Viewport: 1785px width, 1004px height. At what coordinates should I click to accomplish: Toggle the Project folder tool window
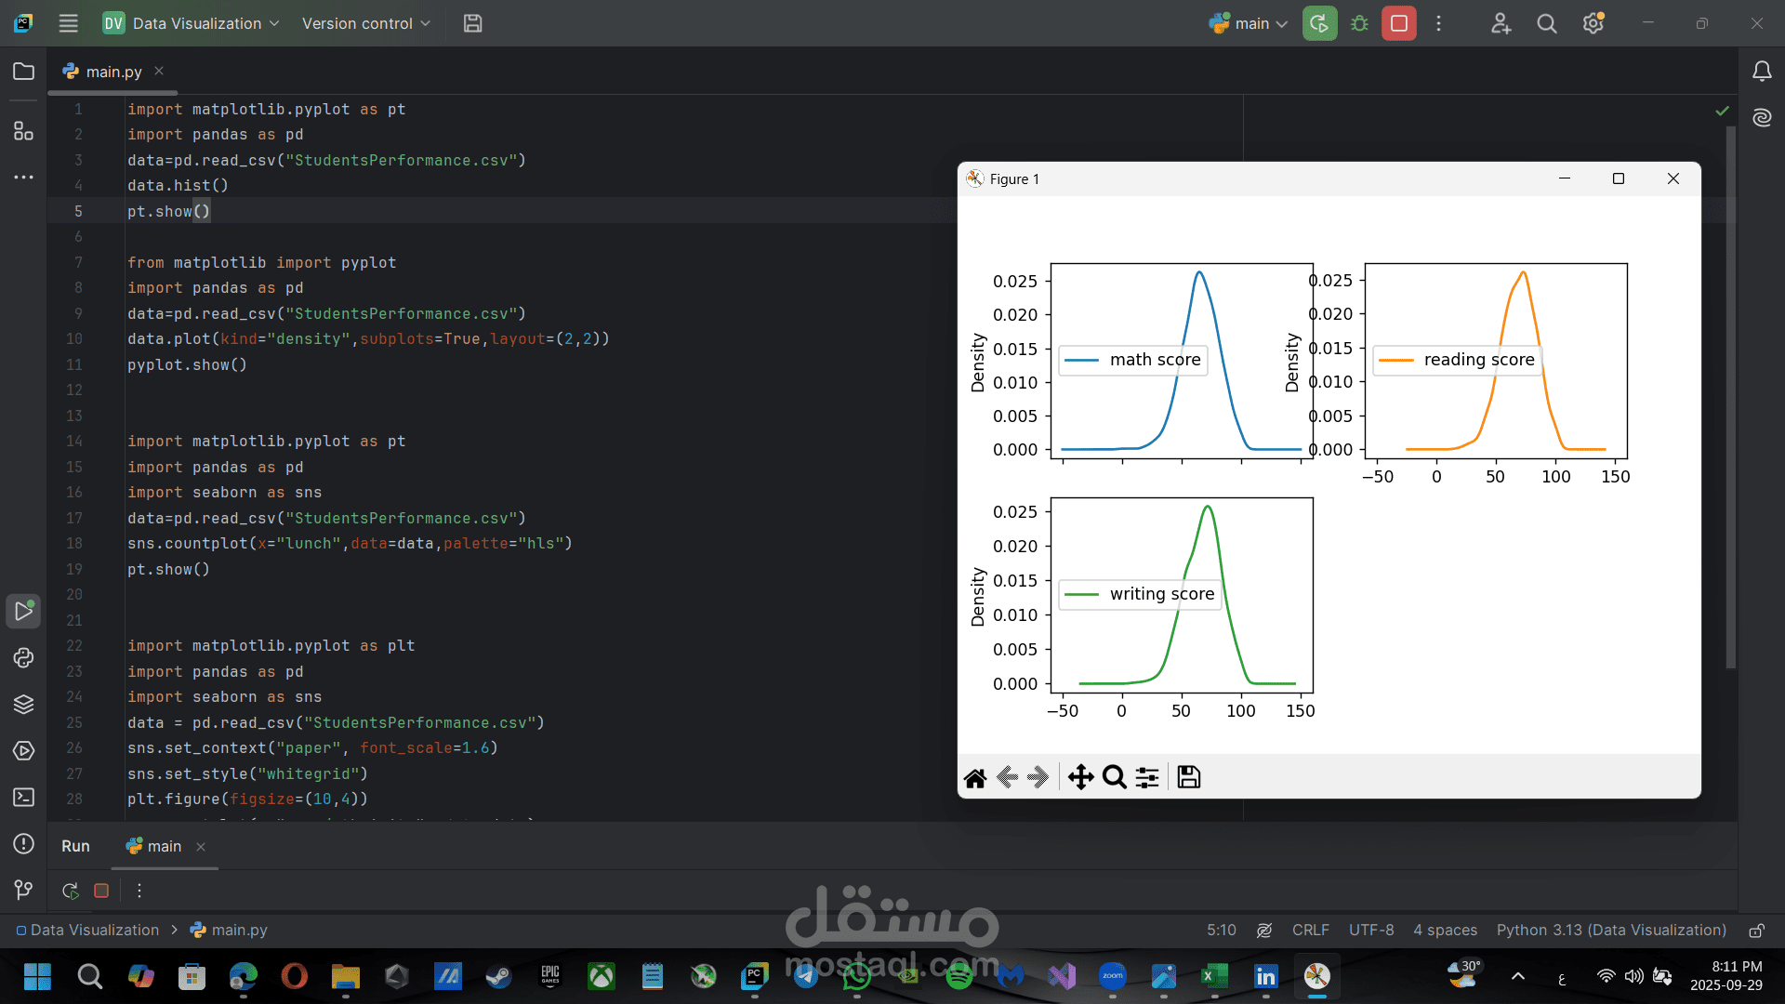pos(23,72)
